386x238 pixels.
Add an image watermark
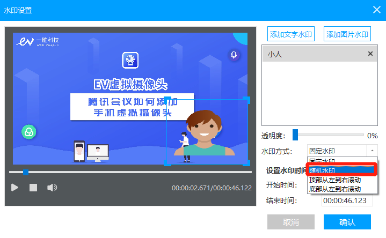347,34
